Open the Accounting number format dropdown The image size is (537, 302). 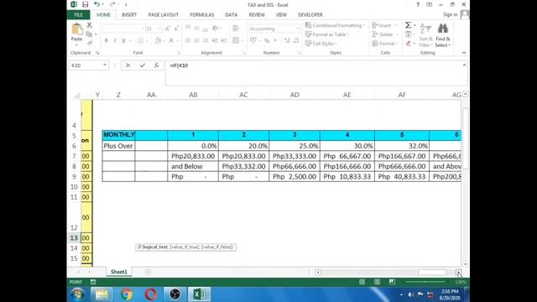point(297,29)
